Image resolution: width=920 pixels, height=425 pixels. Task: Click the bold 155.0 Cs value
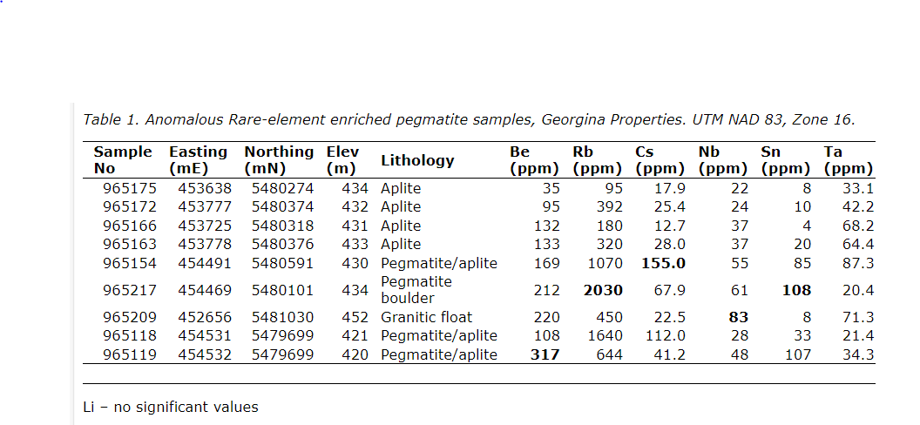[663, 263]
